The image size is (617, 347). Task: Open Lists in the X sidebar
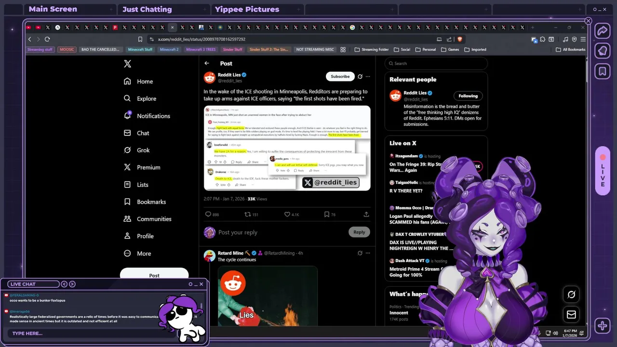(x=136, y=185)
